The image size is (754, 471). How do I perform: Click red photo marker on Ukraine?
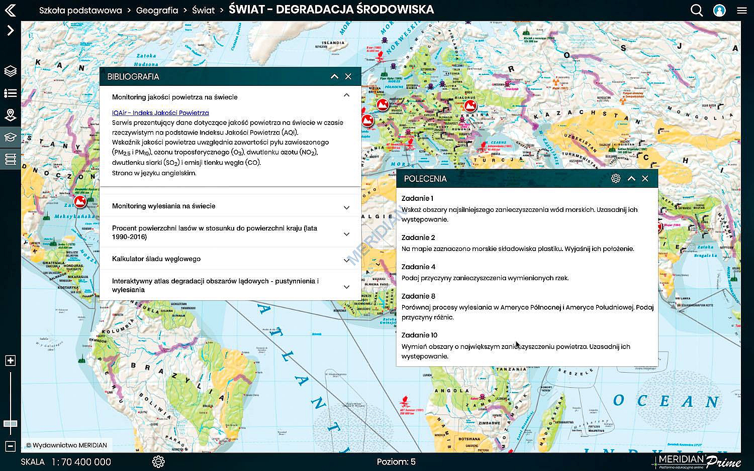[470, 105]
